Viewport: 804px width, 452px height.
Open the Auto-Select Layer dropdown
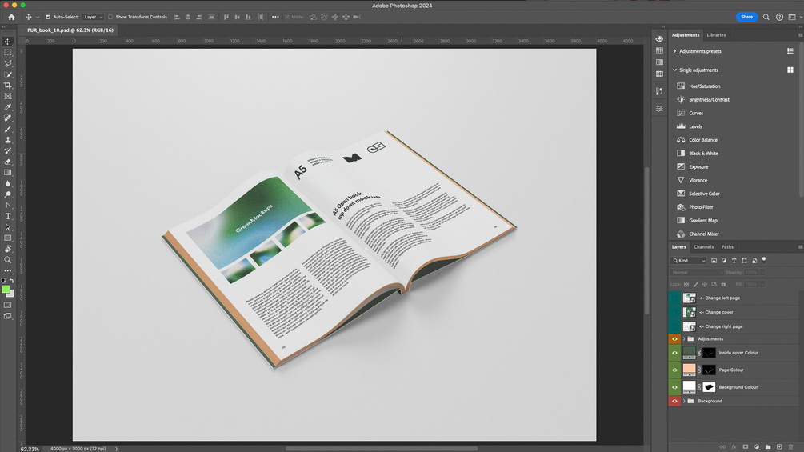click(93, 17)
